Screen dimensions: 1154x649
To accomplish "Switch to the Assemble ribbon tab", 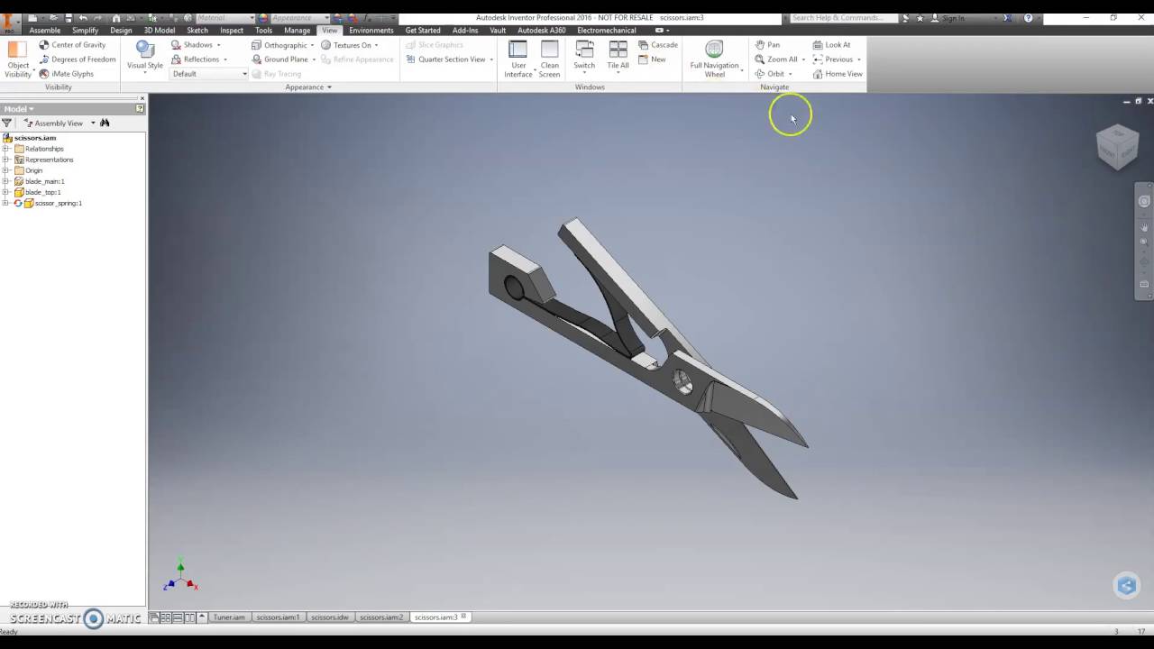I will (44, 31).
